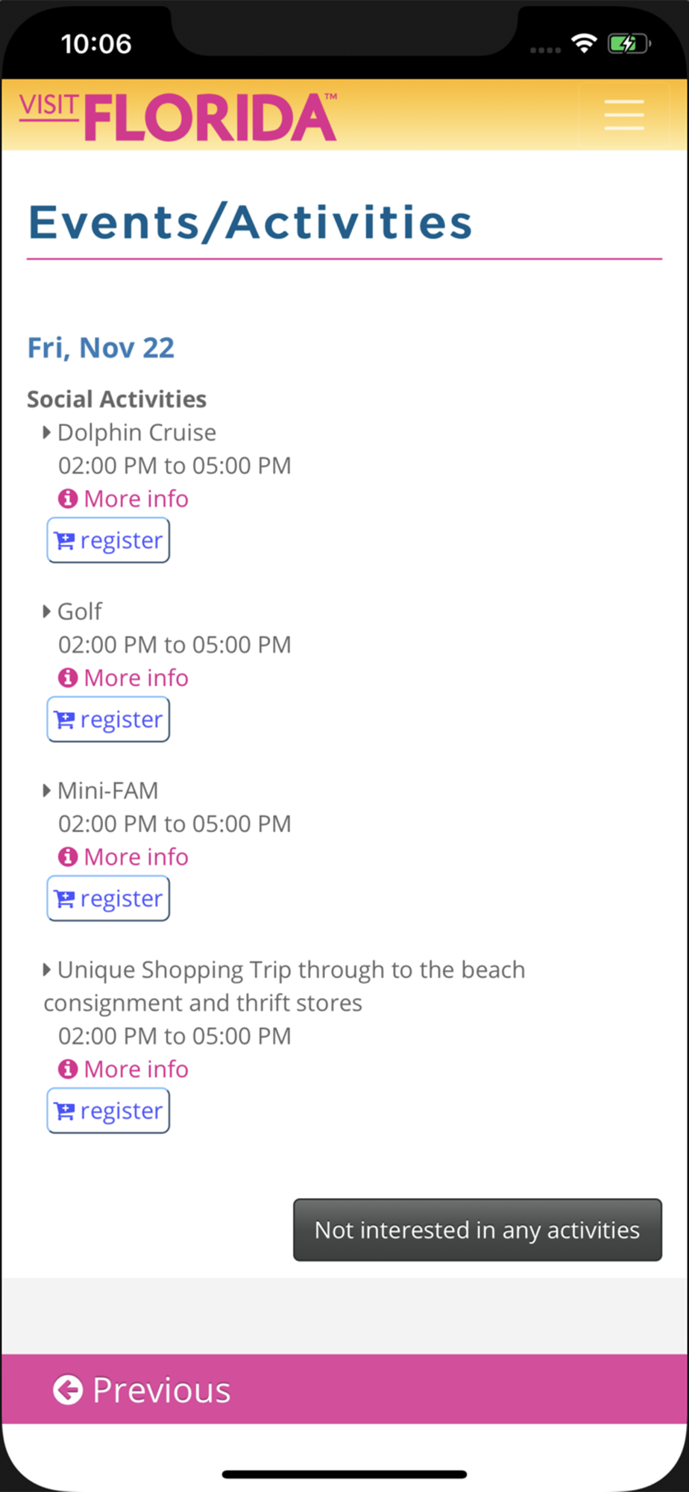Expand the Golf disclosure triangle
This screenshot has height=1492, width=689.
coord(46,611)
